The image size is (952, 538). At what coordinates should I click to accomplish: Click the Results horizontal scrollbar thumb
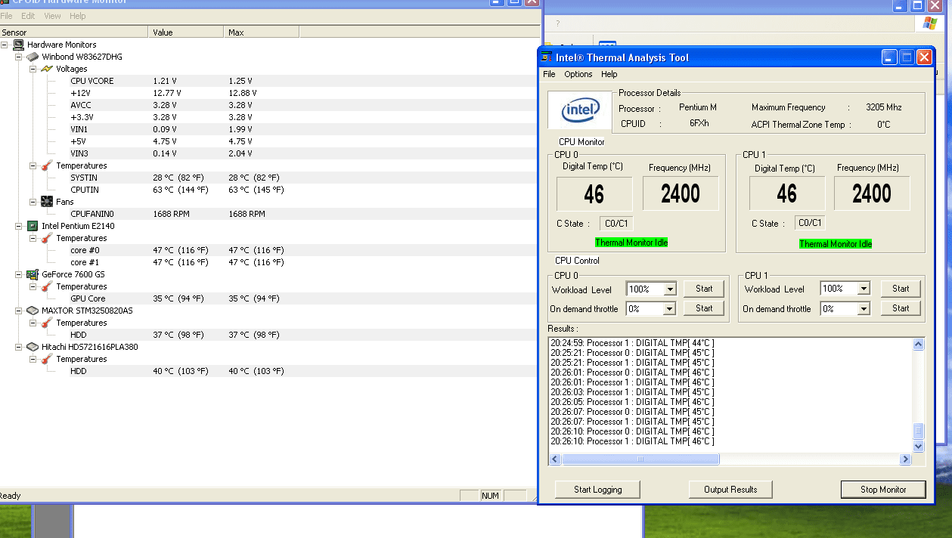coord(640,459)
